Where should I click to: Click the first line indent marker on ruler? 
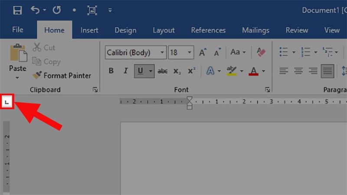(x=190, y=99)
